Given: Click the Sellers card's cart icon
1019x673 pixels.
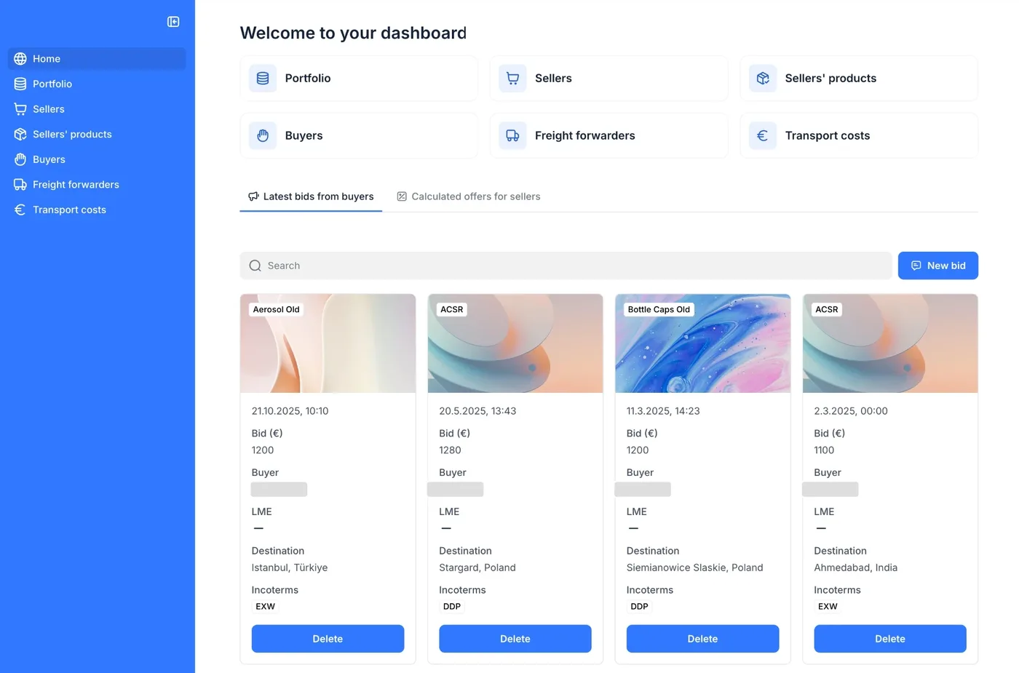Looking at the screenshot, I should point(512,78).
